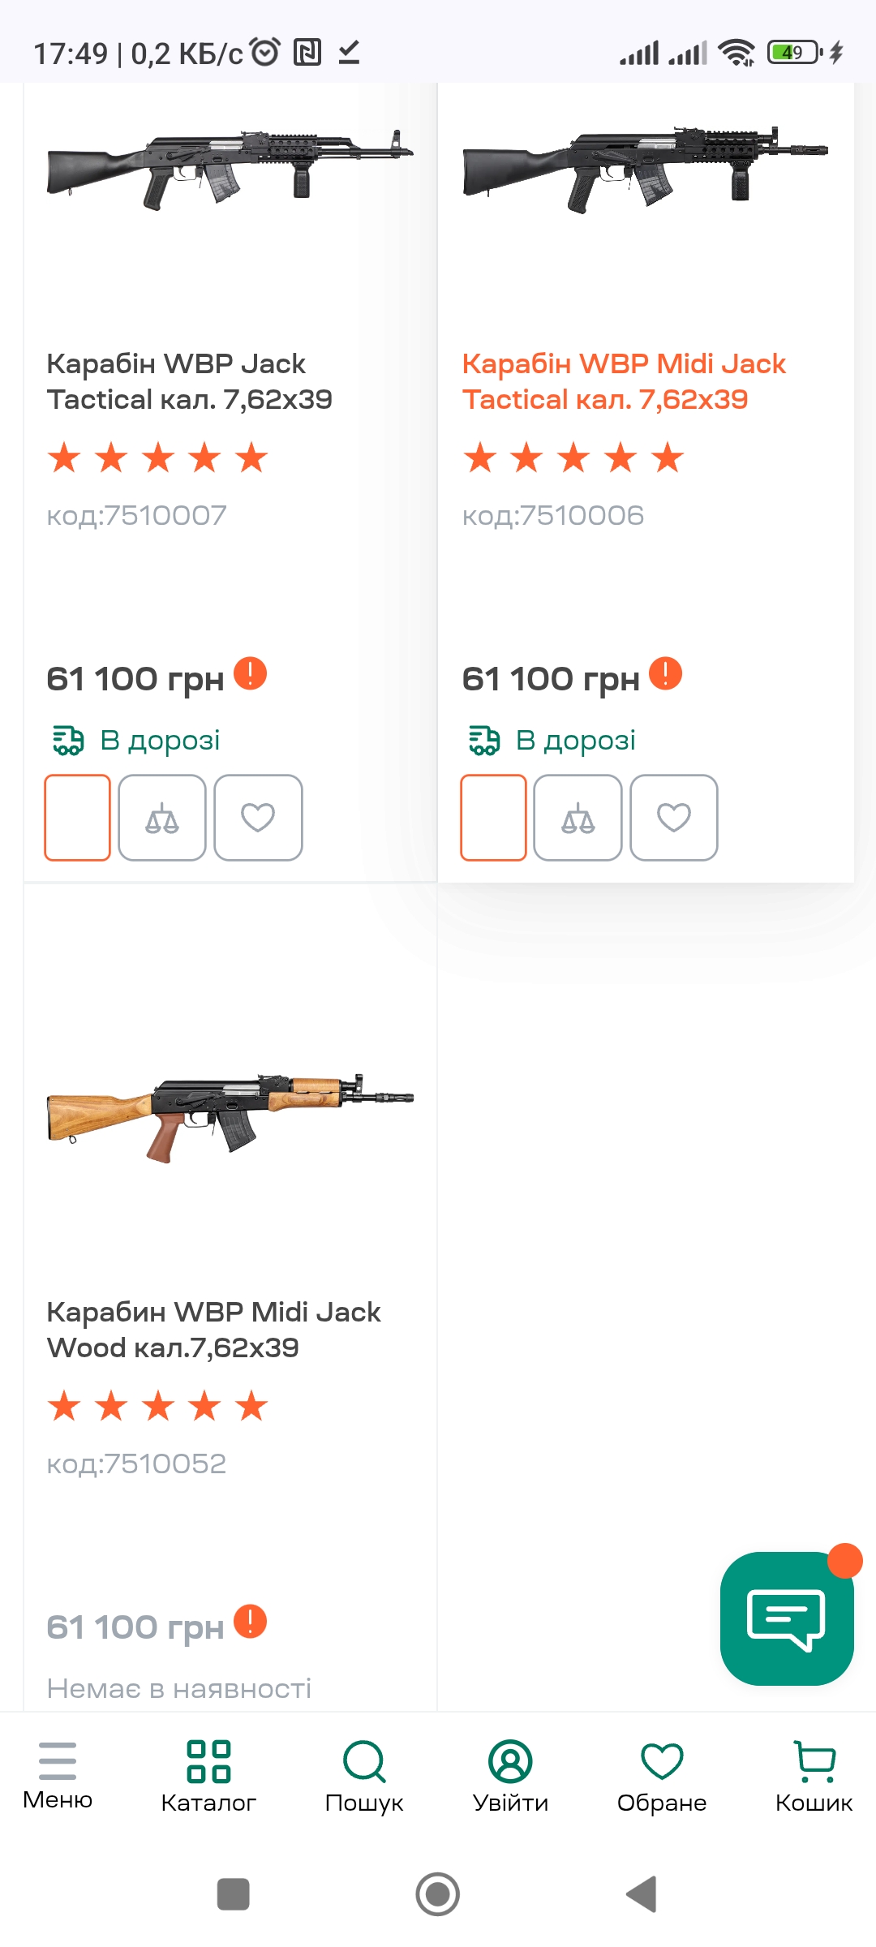Open Пошук search
The width and height of the screenshot is (876, 1947).
pyautogui.click(x=364, y=1775)
